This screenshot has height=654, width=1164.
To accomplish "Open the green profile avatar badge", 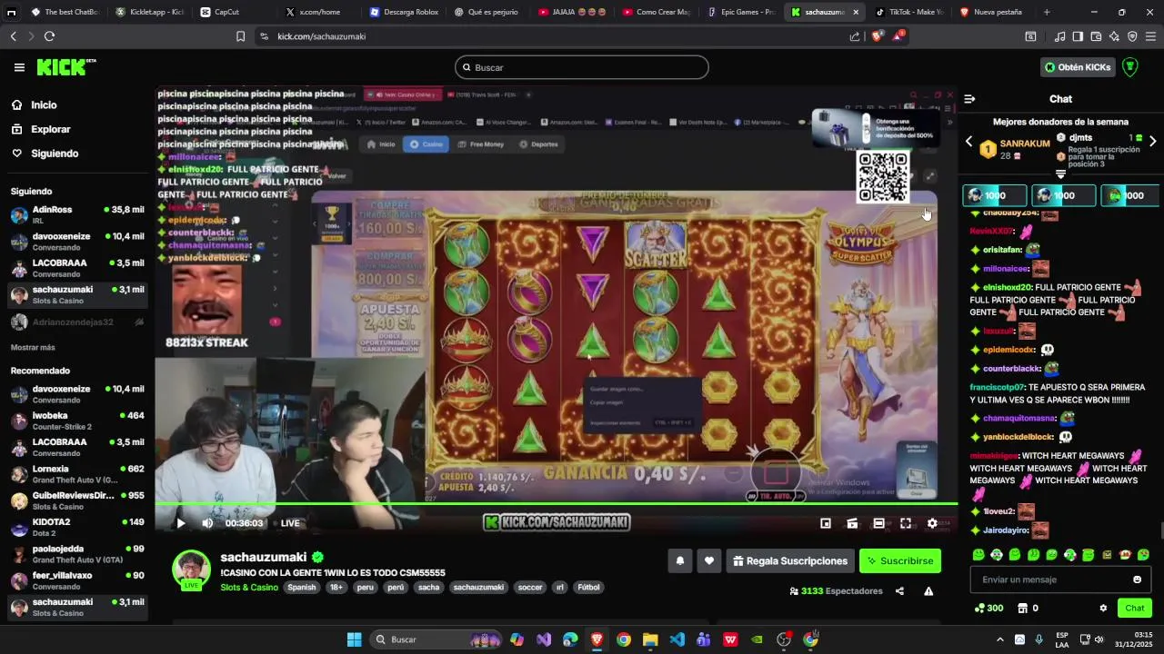I will point(1130,67).
